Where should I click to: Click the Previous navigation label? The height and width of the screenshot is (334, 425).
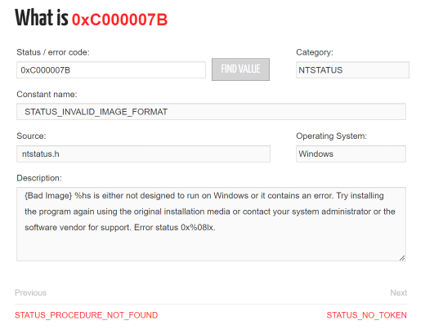click(30, 292)
